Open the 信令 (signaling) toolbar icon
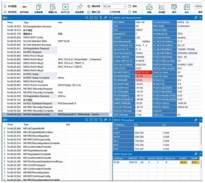Viewport: 205px width, 183px height. click(x=187, y=7)
